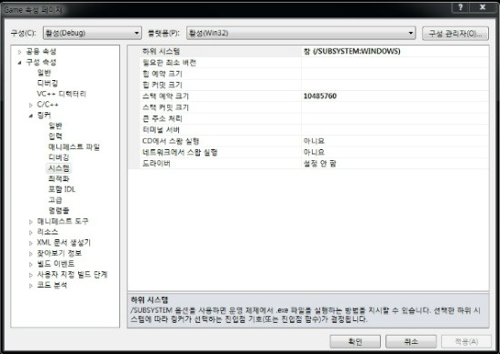Screen dimensions: 500x354
Task: Click the CD에서 스왑 실행 property name
Action: [x=171, y=141]
